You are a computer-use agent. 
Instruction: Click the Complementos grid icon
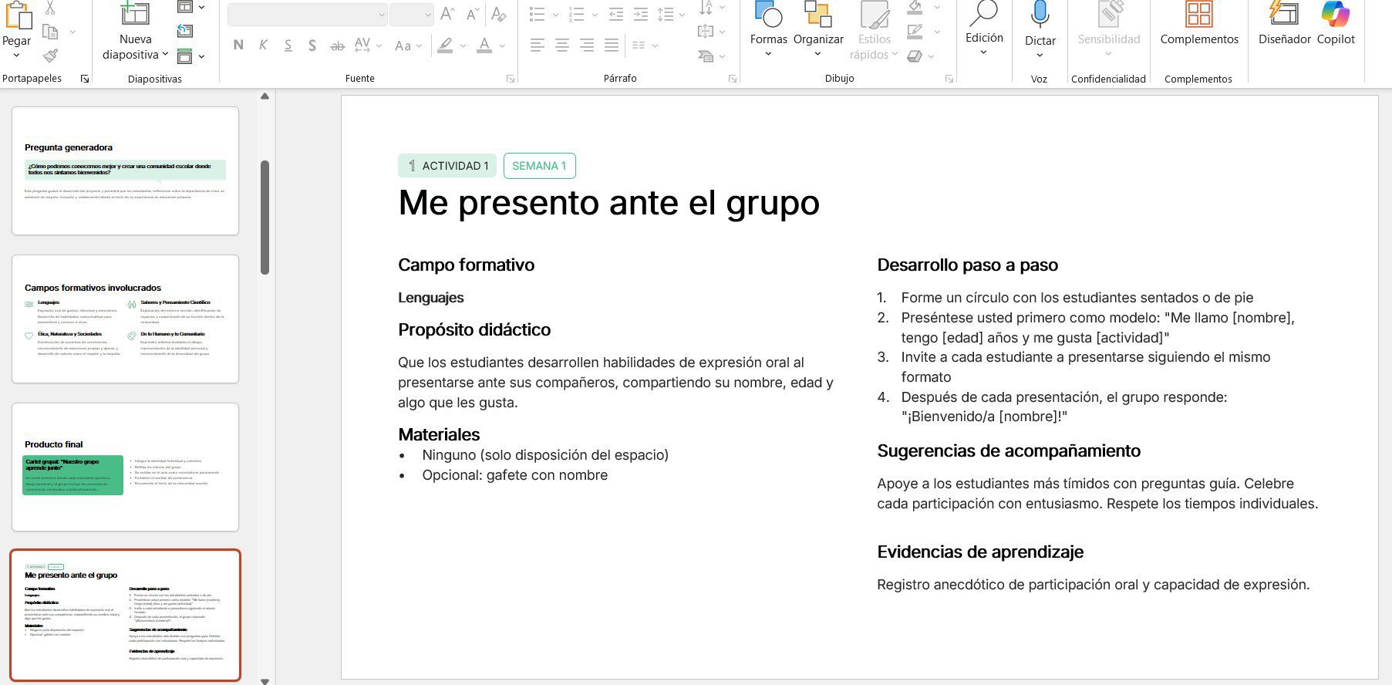(x=1198, y=14)
